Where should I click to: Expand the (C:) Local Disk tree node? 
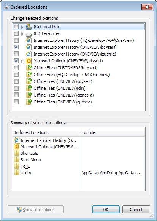tap(22, 27)
